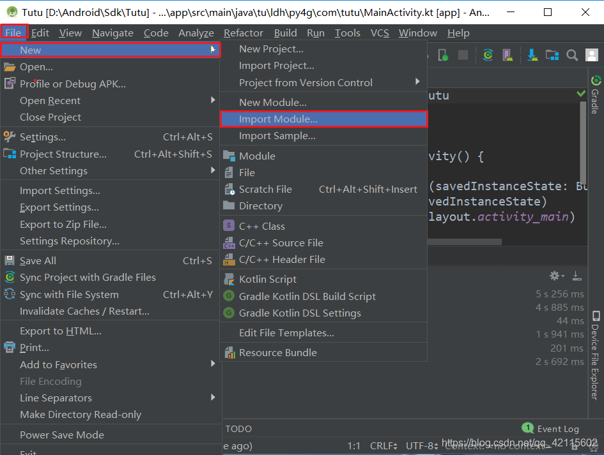Open the Gradle side tool window
The width and height of the screenshot is (604, 455).
[x=596, y=94]
